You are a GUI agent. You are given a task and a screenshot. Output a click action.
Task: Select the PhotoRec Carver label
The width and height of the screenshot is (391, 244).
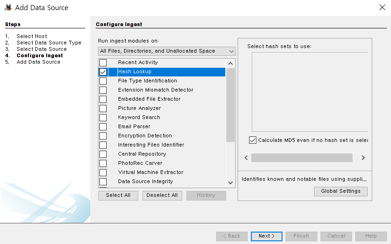point(140,163)
